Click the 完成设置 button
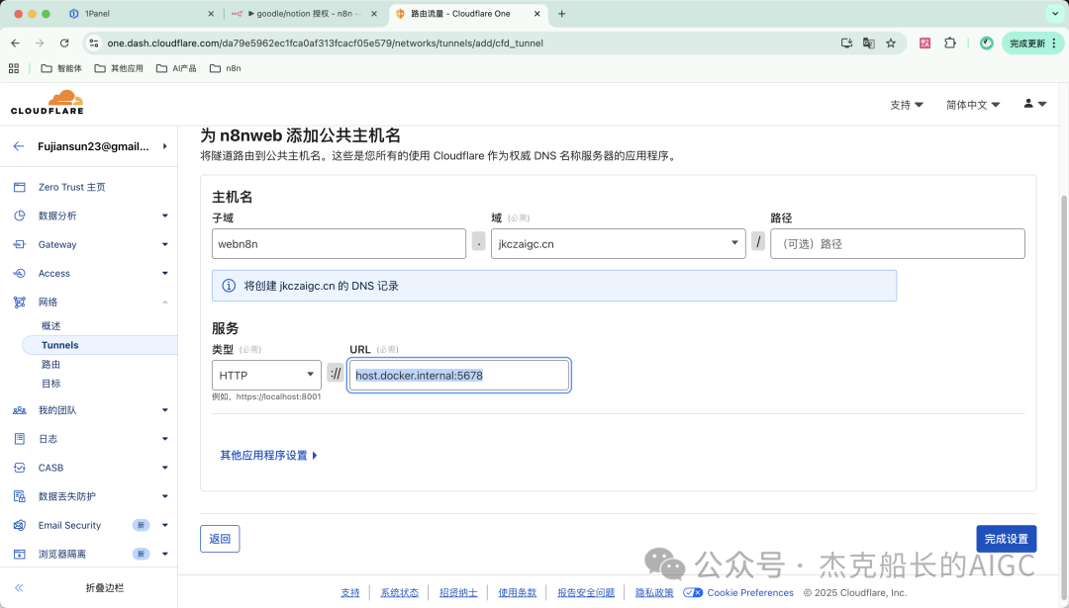This screenshot has width=1069, height=608. pos(1007,539)
